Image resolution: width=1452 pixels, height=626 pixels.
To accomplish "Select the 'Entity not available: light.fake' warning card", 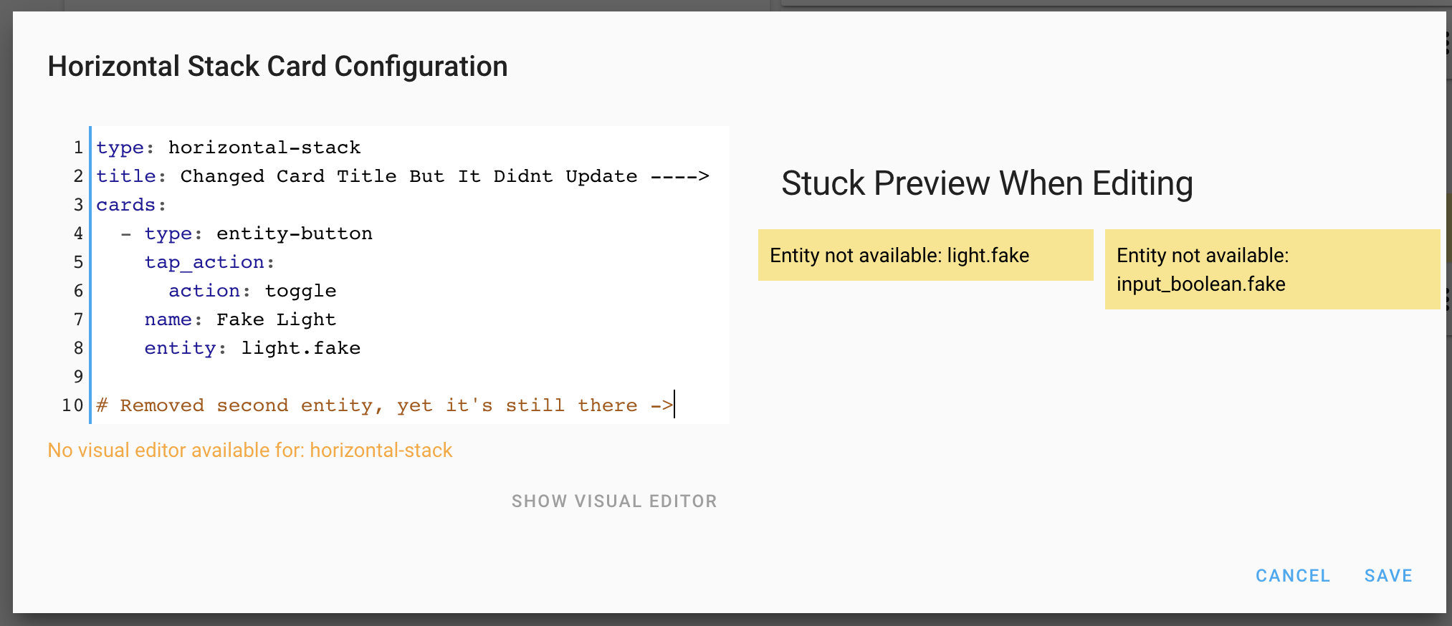I will (925, 255).
